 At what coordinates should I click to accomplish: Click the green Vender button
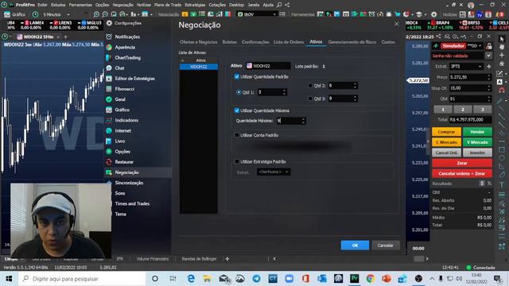[x=477, y=132]
